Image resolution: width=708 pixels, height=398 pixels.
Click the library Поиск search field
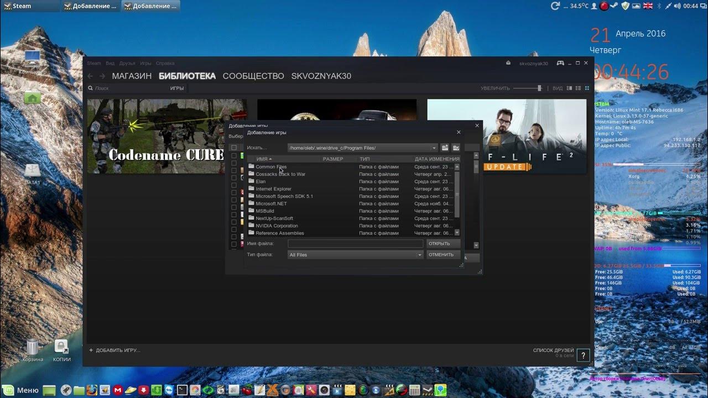pos(127,88)
